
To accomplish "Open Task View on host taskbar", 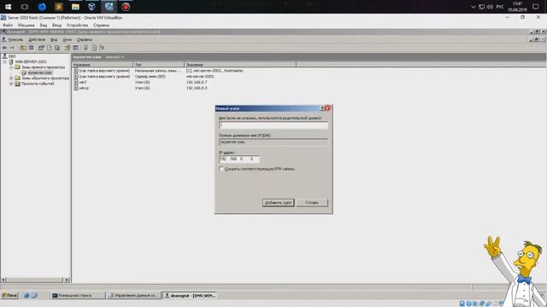I will (x=25, y=7).
